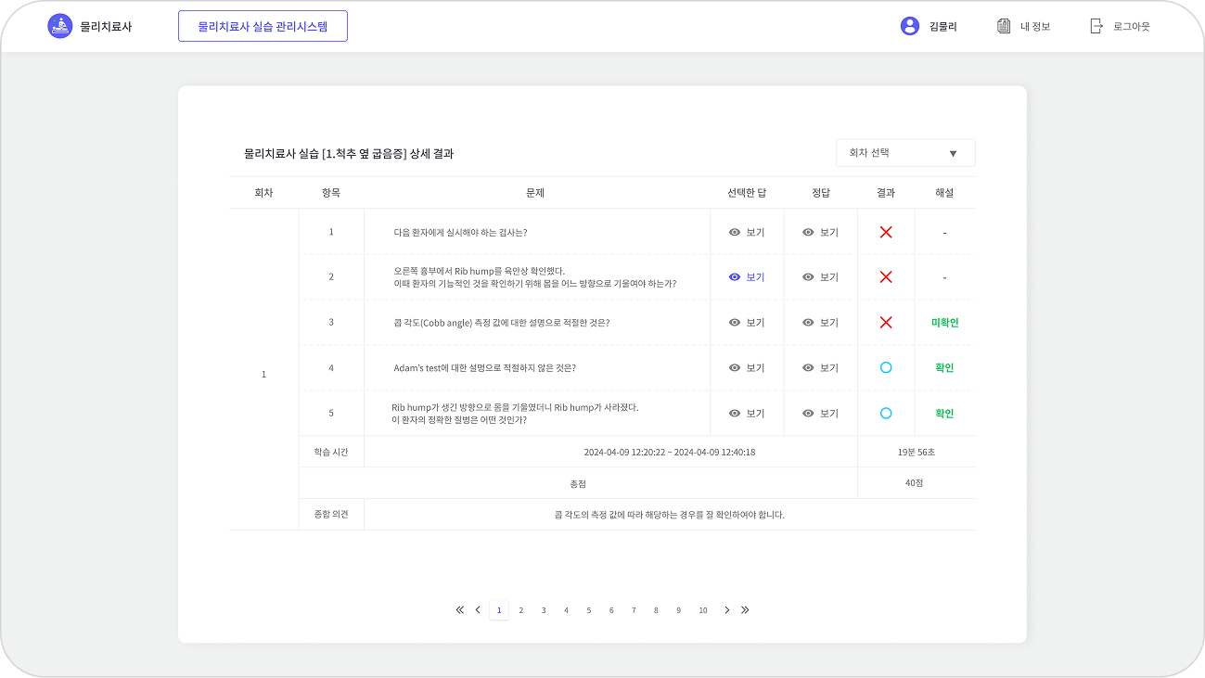Click the 물리치료사 logo icon
The width and height of the screenshot is (1205, 678).
59,26
